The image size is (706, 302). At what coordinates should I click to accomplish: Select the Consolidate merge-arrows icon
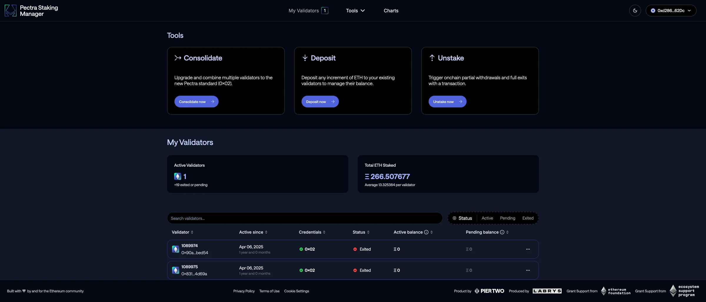(178, 58)
